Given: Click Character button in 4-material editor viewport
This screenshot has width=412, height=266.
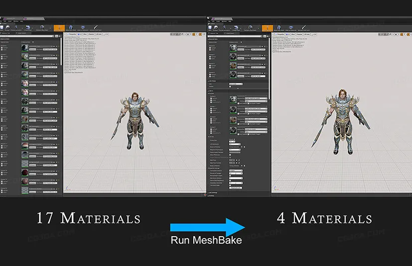Looking at the screenshot, I should (x=299, y=34).
